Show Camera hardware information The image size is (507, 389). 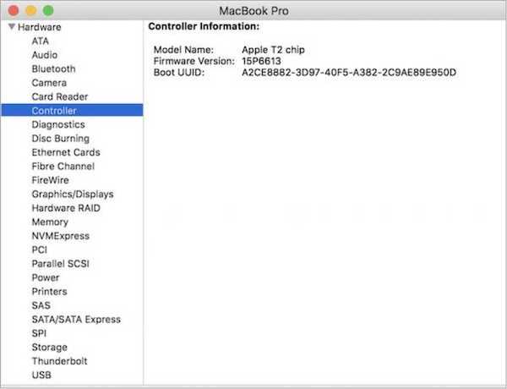[x=49, y=83]
